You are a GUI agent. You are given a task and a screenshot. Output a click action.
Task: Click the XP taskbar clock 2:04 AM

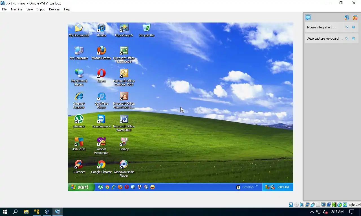[283, 187]
